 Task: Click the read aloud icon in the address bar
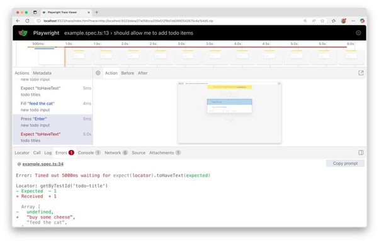tap(314, 21)
